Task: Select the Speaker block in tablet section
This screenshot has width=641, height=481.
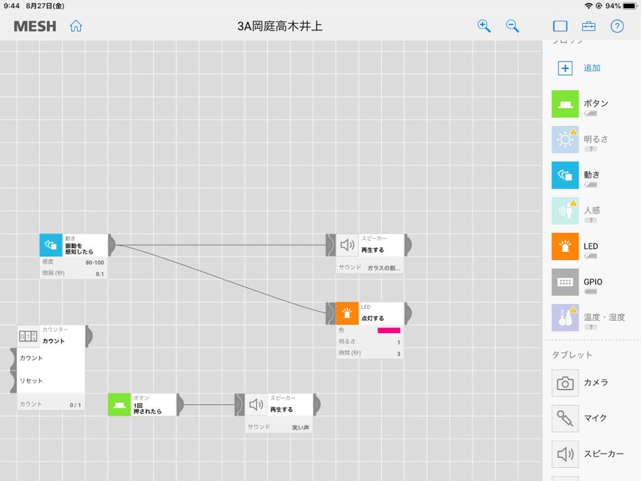Action: tap(565, 454)
